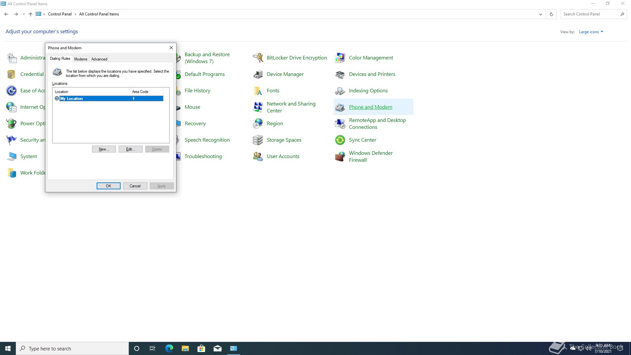
Task: Select the Dialing Rules tab
Action: click(60, 59)
